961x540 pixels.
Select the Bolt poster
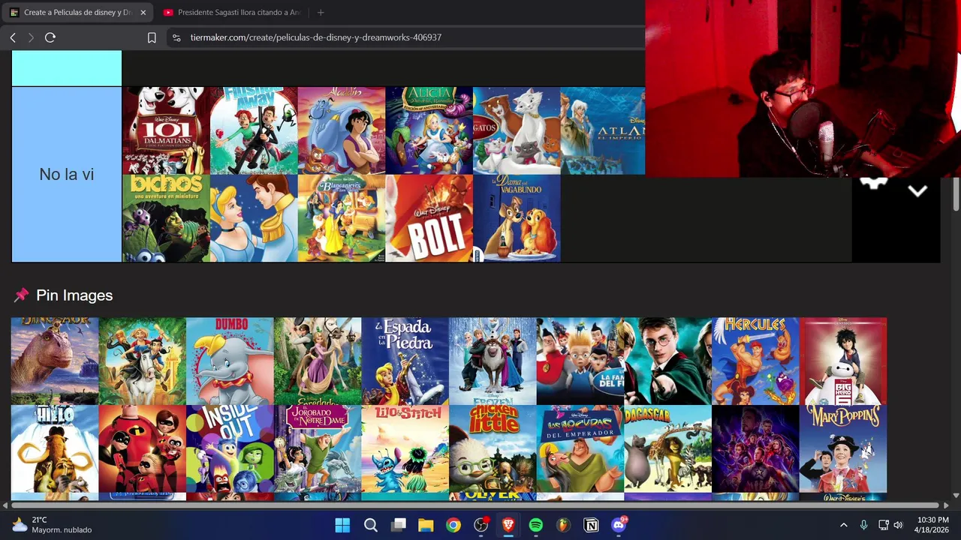click(429, 218)
